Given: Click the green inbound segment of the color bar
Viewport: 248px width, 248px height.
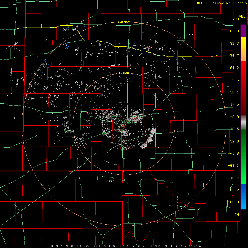Looking at the screenshot, I should point(243,157).
